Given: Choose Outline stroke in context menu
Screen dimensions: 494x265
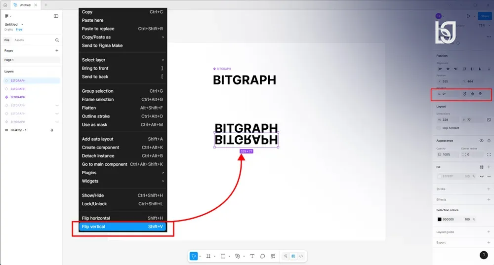Looking at the screenshot, I should point(123,116).
